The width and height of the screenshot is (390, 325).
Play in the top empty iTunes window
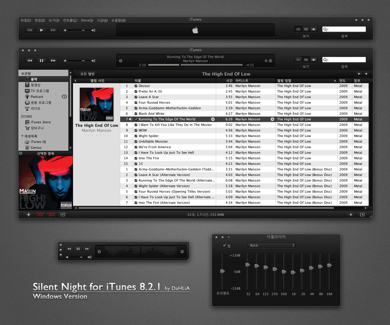pyautogui.click(x=41, y=30)
